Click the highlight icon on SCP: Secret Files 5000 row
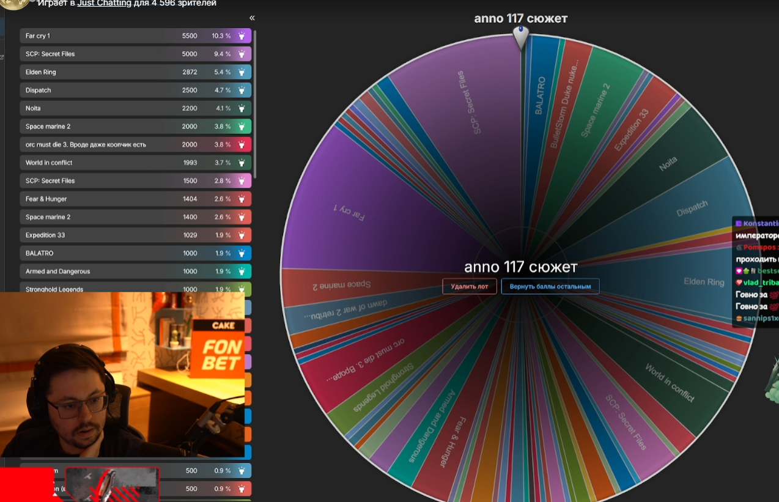 [x=242, y=54]
